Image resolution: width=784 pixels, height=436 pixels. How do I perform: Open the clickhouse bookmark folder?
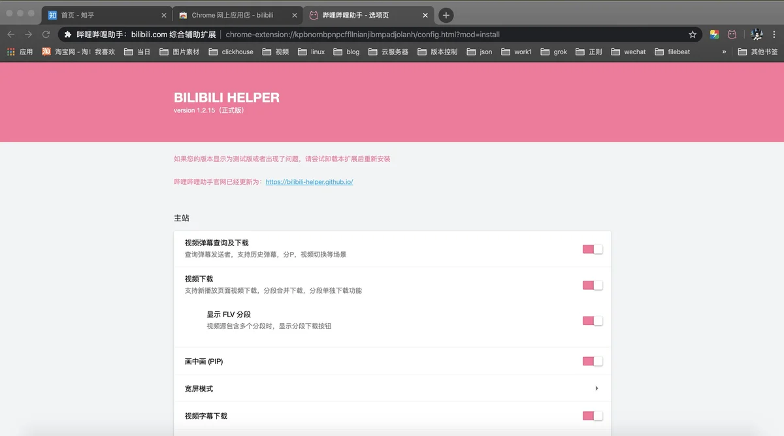pos(231,52)
